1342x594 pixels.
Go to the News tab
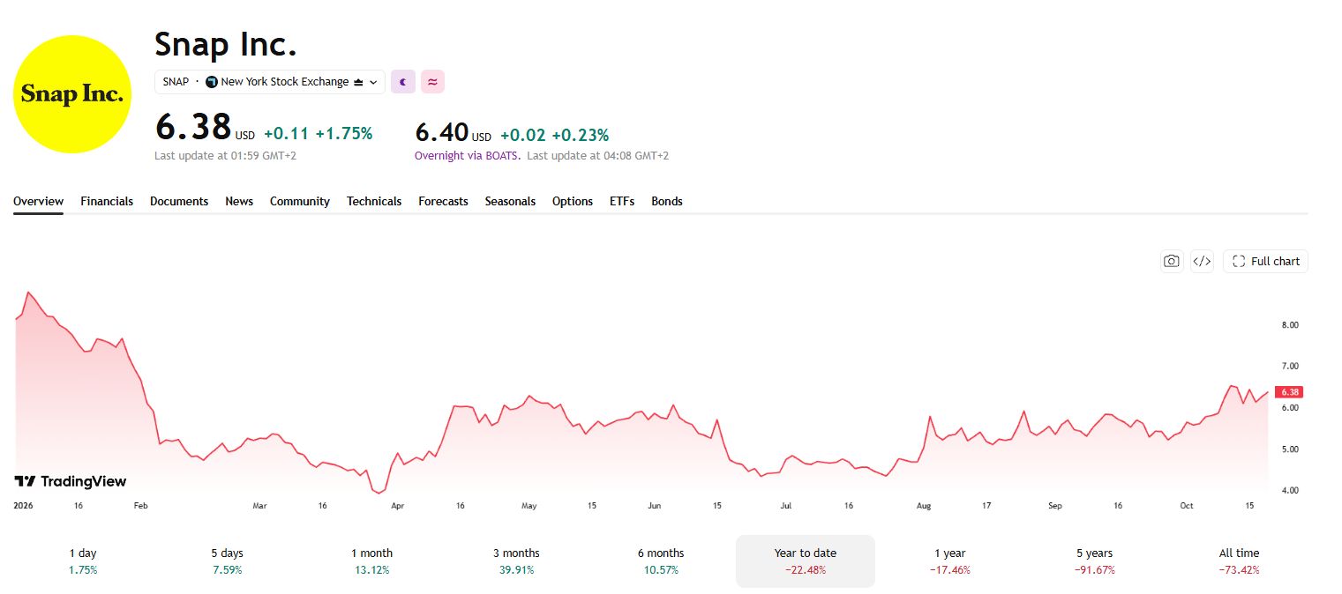(239, 201)
